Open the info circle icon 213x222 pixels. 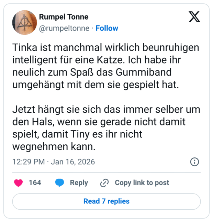coord(194,162)
